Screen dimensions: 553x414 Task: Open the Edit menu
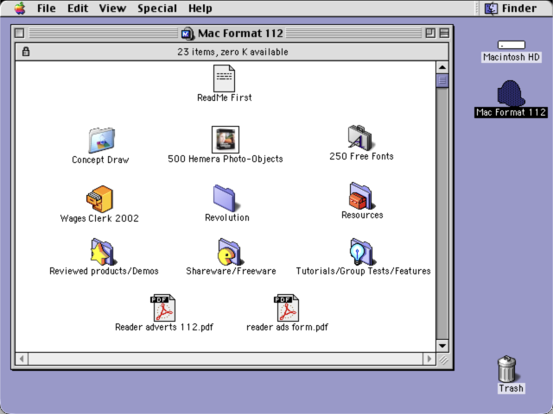(x=78, y=8)
